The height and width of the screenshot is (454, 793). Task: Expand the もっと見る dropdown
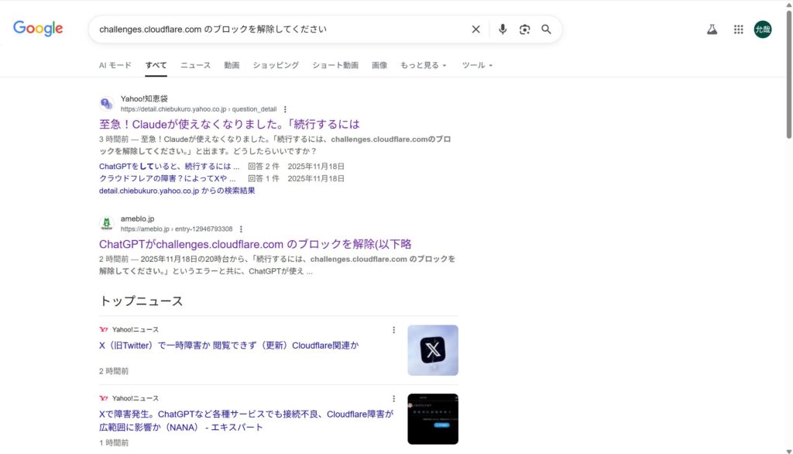coord(423,65)
